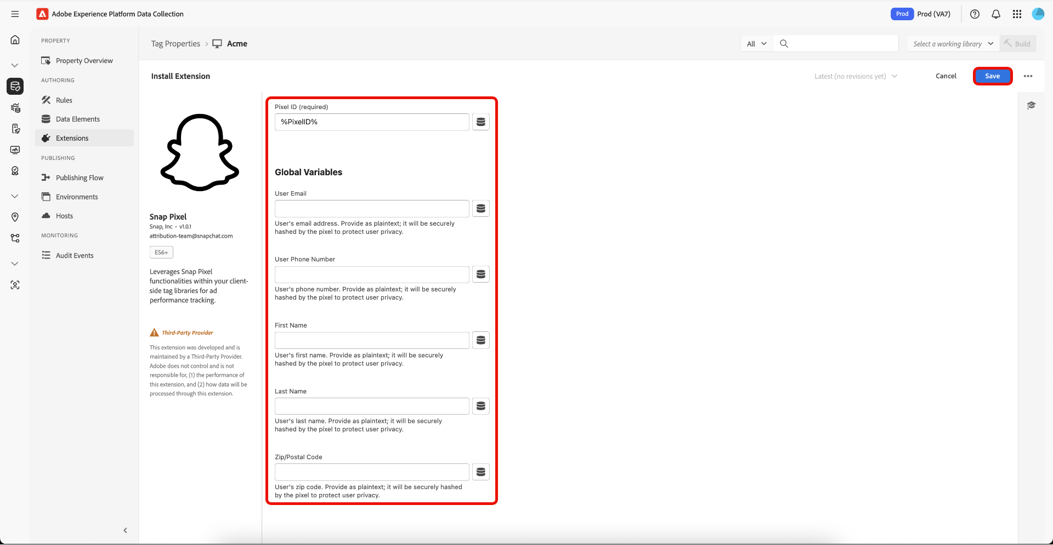Open data element picker for Last Name
The height and width of the screenshot is (545, 1053).
pyautogui.click(x=481, y=406)
